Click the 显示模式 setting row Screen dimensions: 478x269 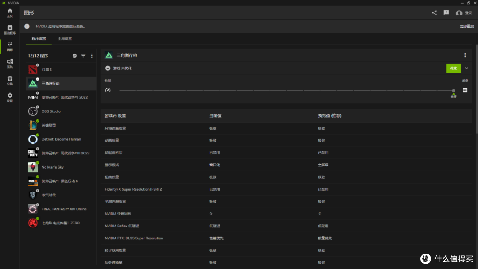point(286,165)
